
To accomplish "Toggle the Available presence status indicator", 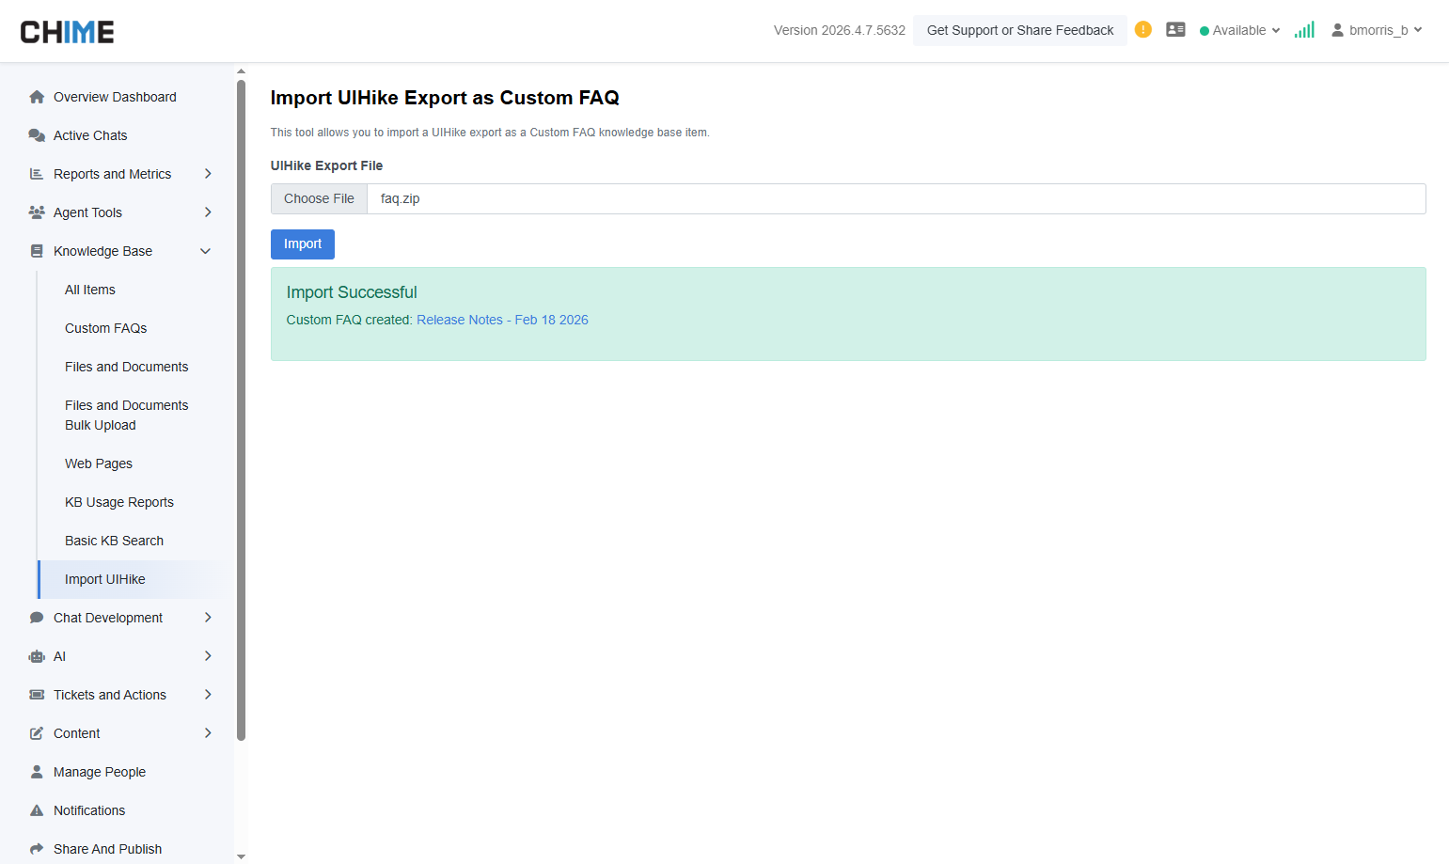I will pyautogui.click(x=1205, y=30).
